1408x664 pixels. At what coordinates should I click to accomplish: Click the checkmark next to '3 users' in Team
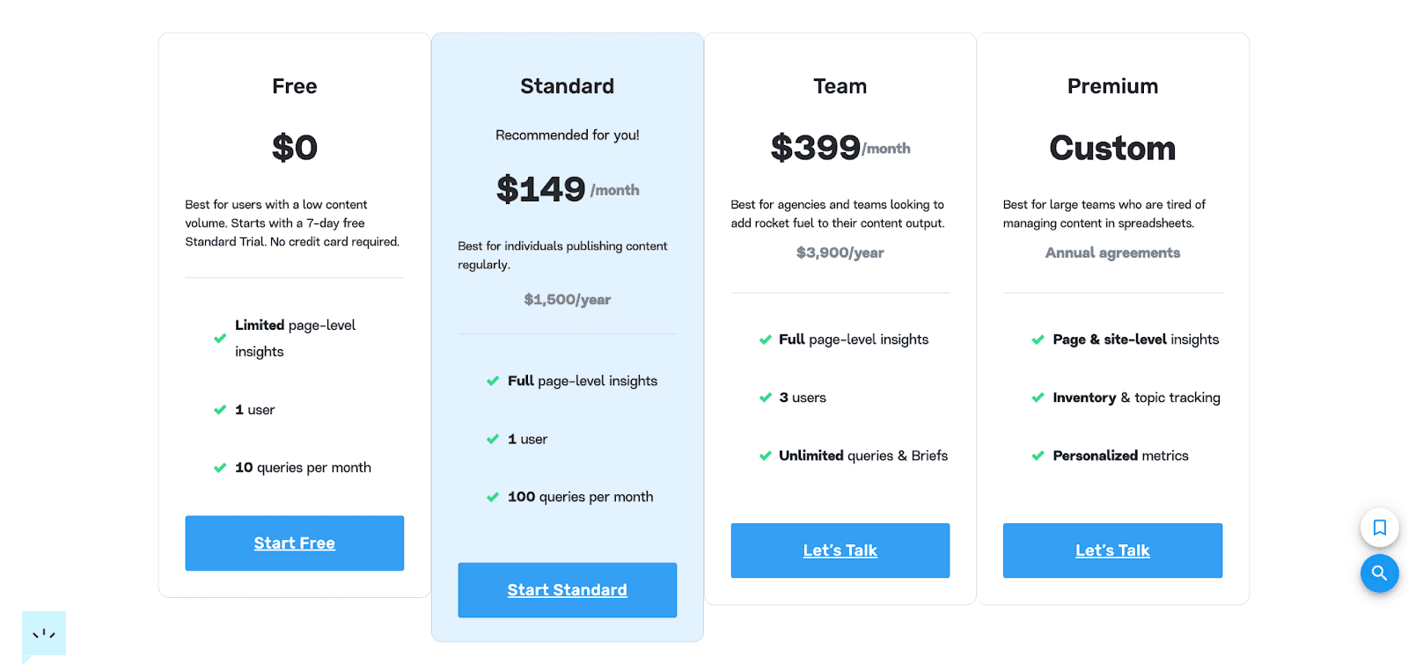point(764,398)
